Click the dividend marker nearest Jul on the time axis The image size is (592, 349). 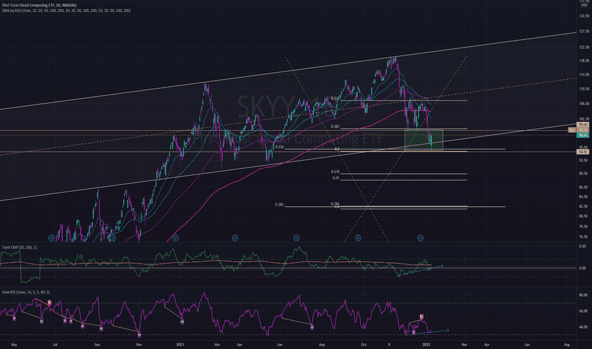point(51,238)
